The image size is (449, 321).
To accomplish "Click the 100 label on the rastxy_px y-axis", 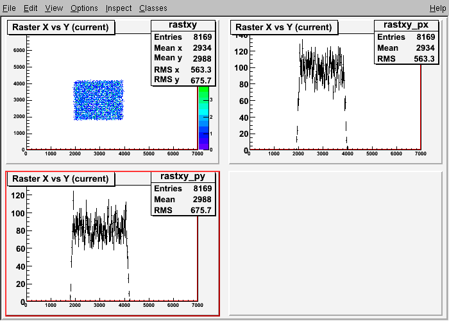I will pyautogui.click(x=241, y=68).
